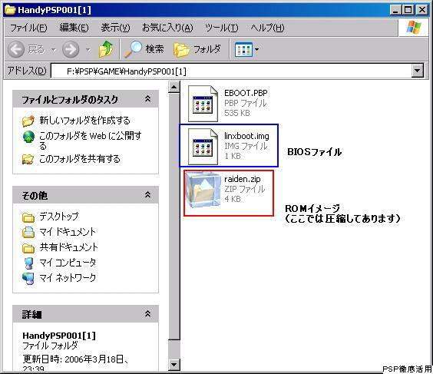Select the EBOOT.PBP file icon
The height and width of the screenshot is (374, 433).
[203, 104]
